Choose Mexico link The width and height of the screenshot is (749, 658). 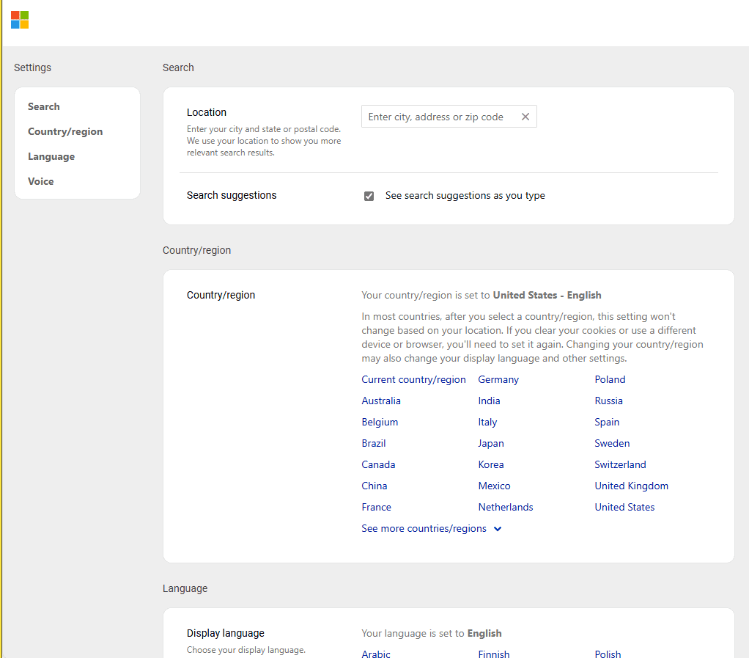495,486
